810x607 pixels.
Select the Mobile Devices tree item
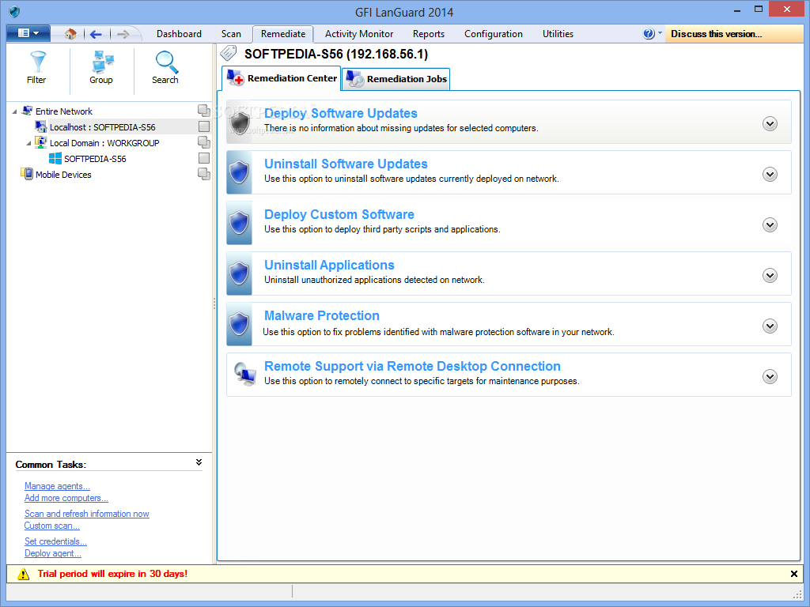click(x=63, y=175)
